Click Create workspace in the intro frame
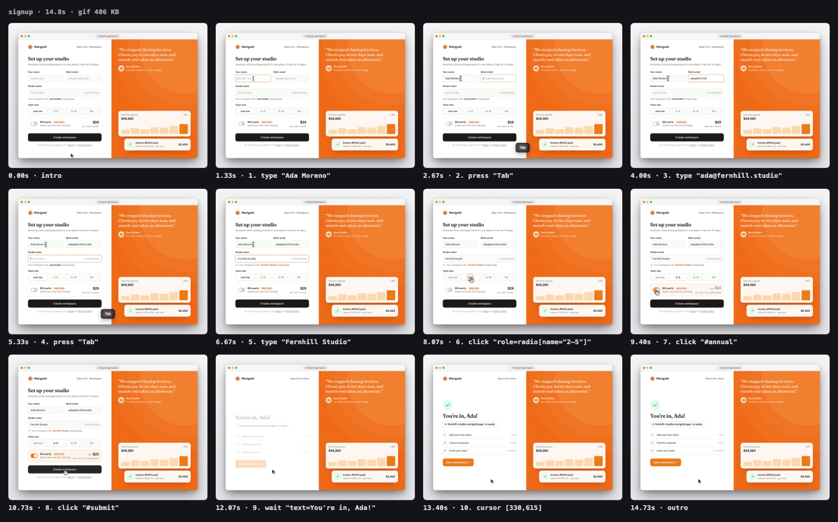This screenshot has width=838, height=522. pyautogui.click(x=65, y=138)
